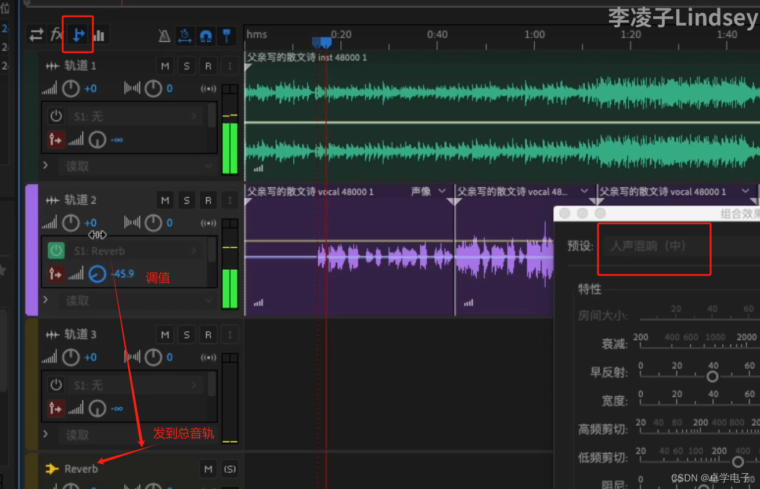
Task: Switch track headers to the Sends view
Action: [78, 35]
